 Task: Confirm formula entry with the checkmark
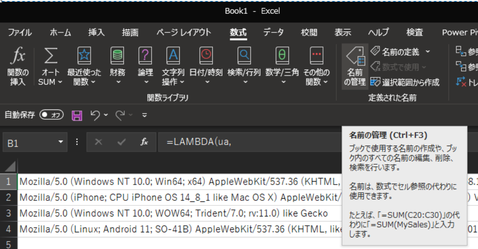tap(121, 142)
